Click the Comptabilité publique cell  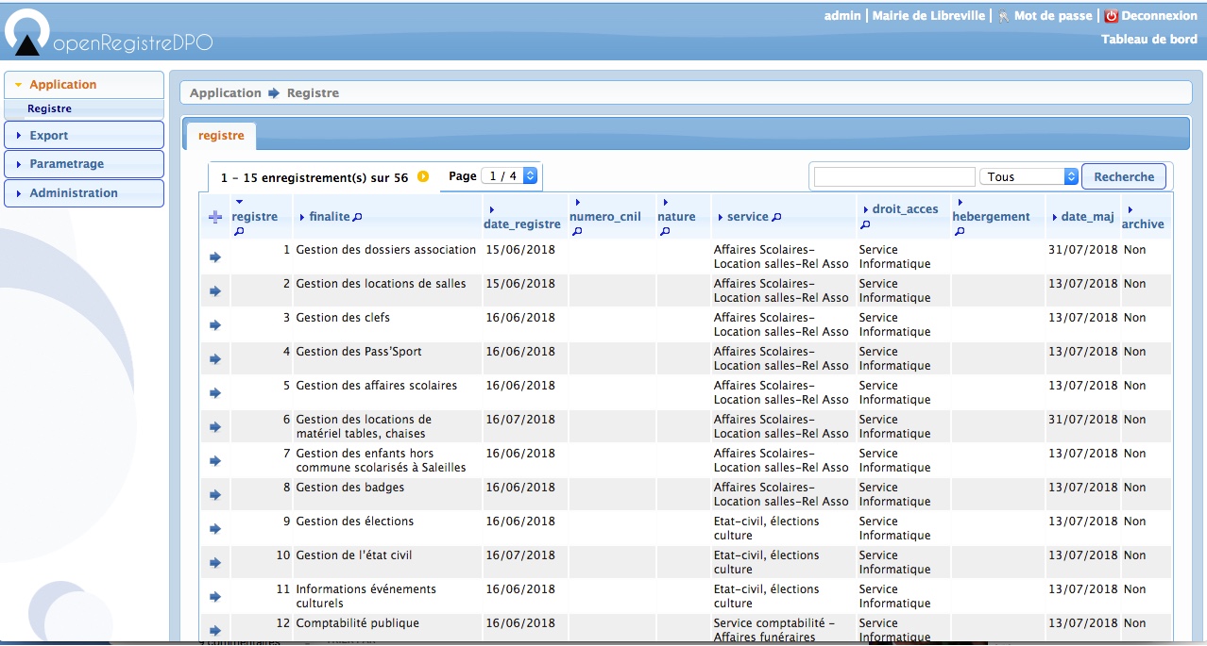358,623
